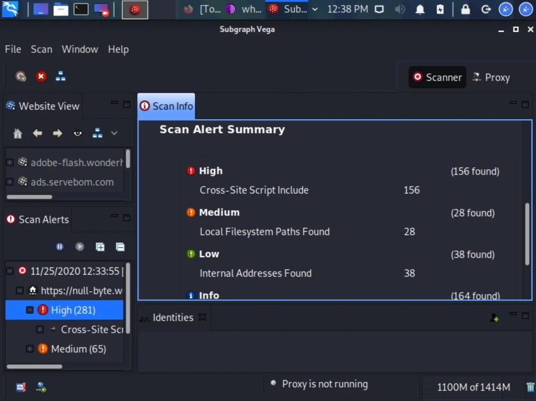The width and height of the screenshot is (536, 401).
Task: Minimize the Website View panel
Action: click(x=115, y=103)
